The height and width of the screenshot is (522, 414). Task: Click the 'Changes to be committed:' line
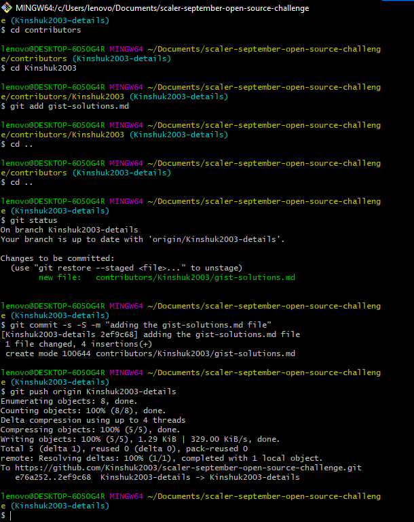click(x=58, y=258)
